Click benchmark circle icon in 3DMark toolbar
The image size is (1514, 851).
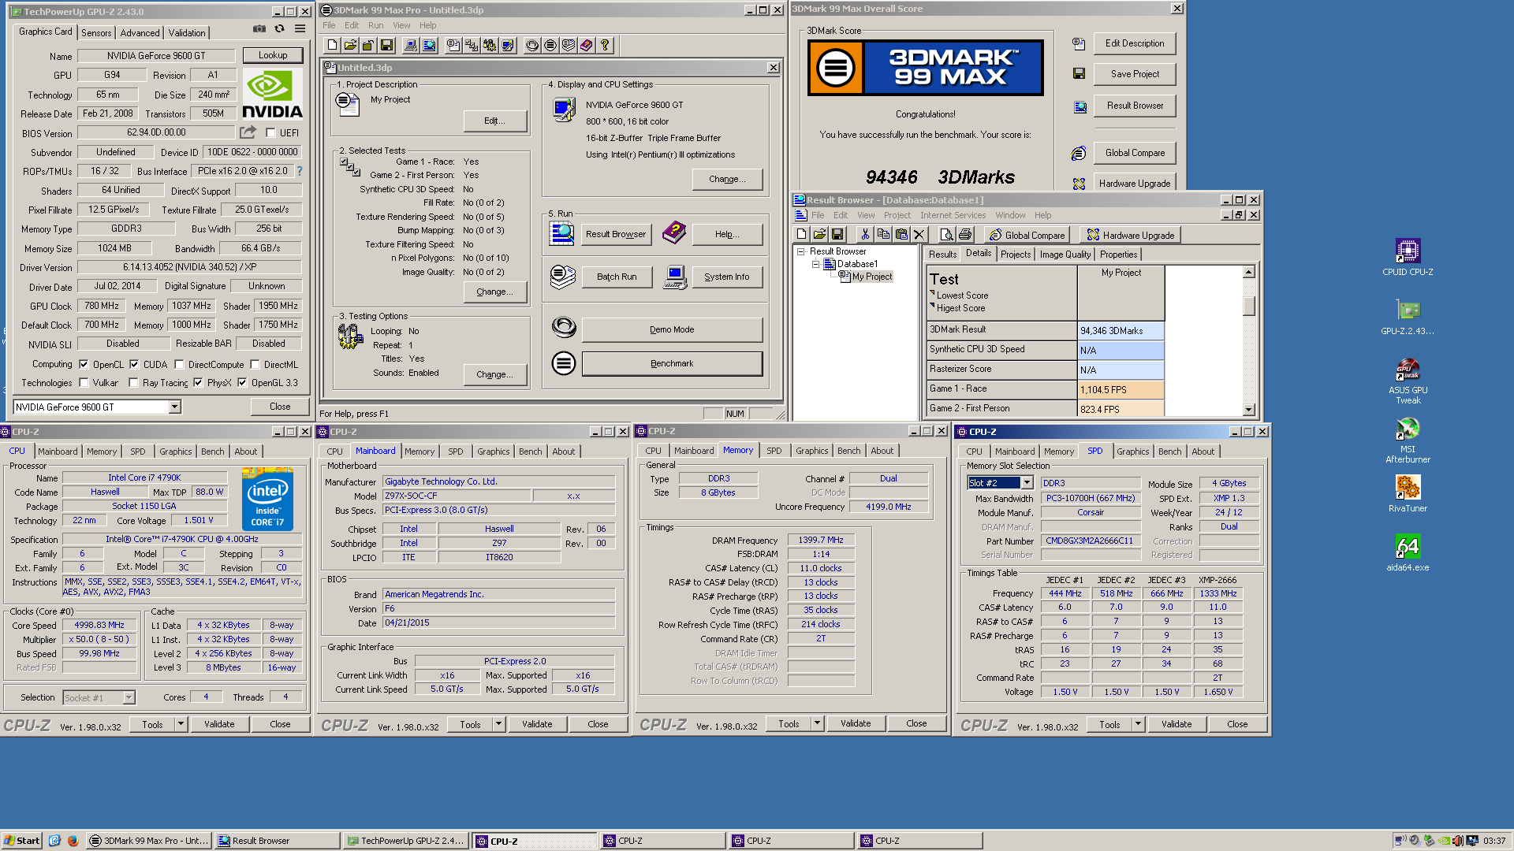[550, 46]
